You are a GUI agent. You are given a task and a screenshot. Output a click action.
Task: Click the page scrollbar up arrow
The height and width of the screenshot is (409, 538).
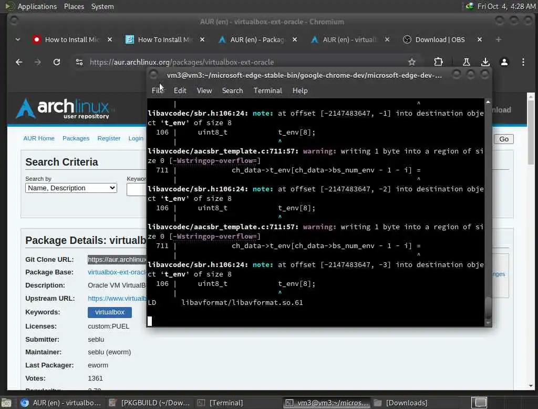coord(531,96)
